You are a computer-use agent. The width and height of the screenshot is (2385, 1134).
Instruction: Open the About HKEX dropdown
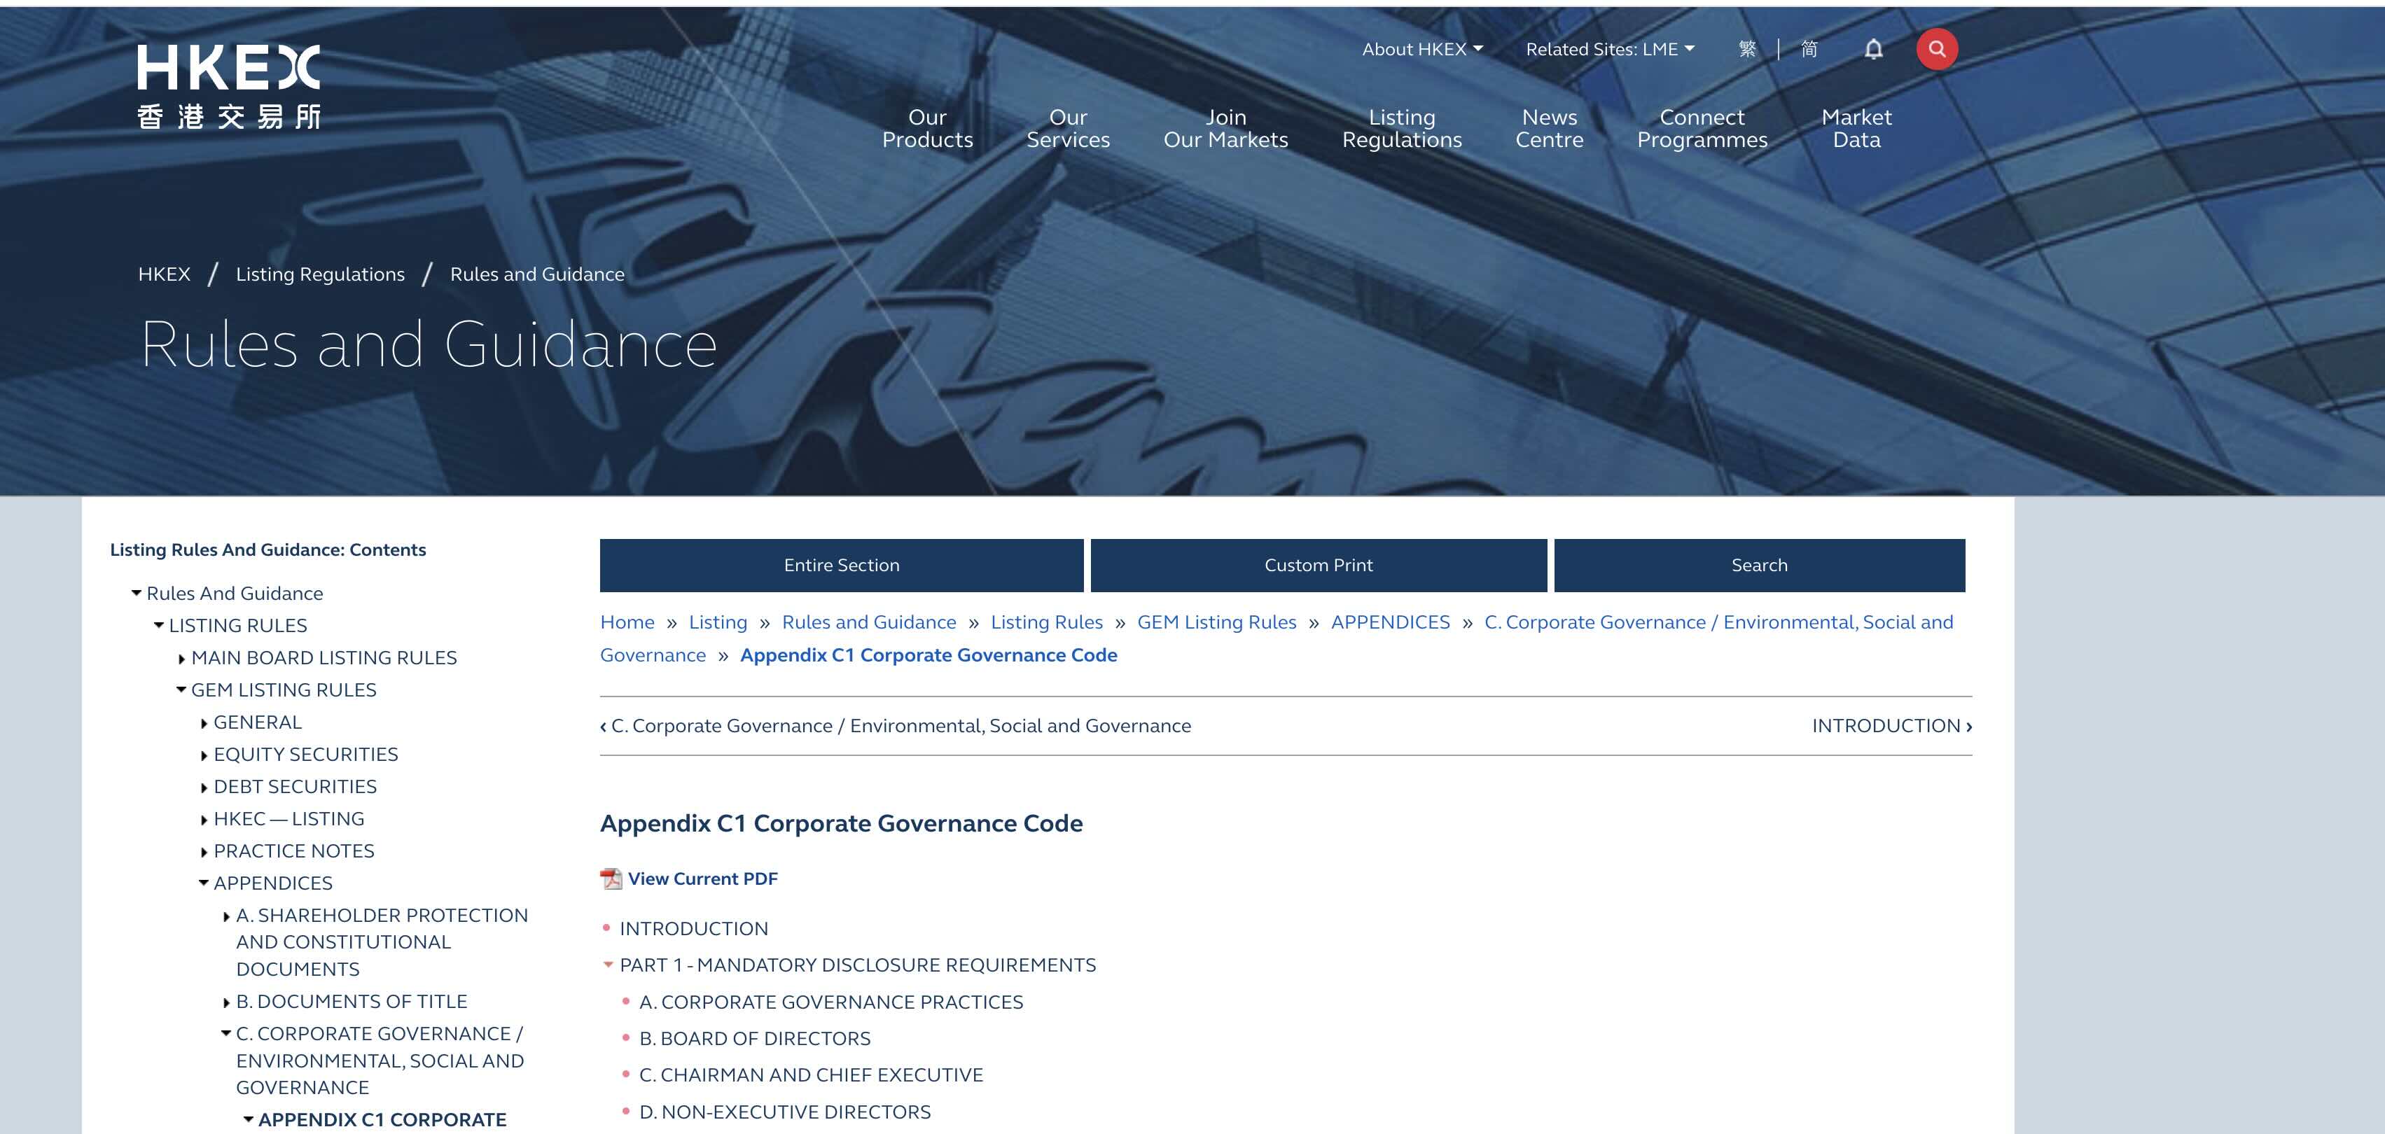click(1422, 49)
